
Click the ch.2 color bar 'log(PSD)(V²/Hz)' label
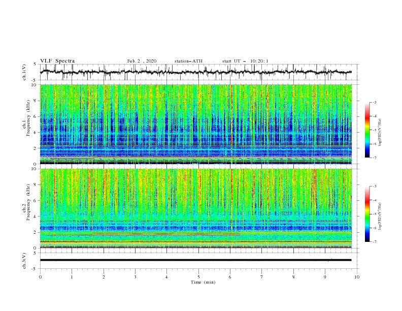tap(380, 216)
